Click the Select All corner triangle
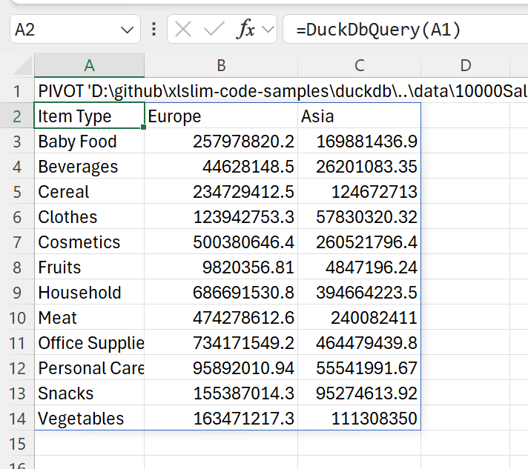The image size is (528, 469). (23, 66)
